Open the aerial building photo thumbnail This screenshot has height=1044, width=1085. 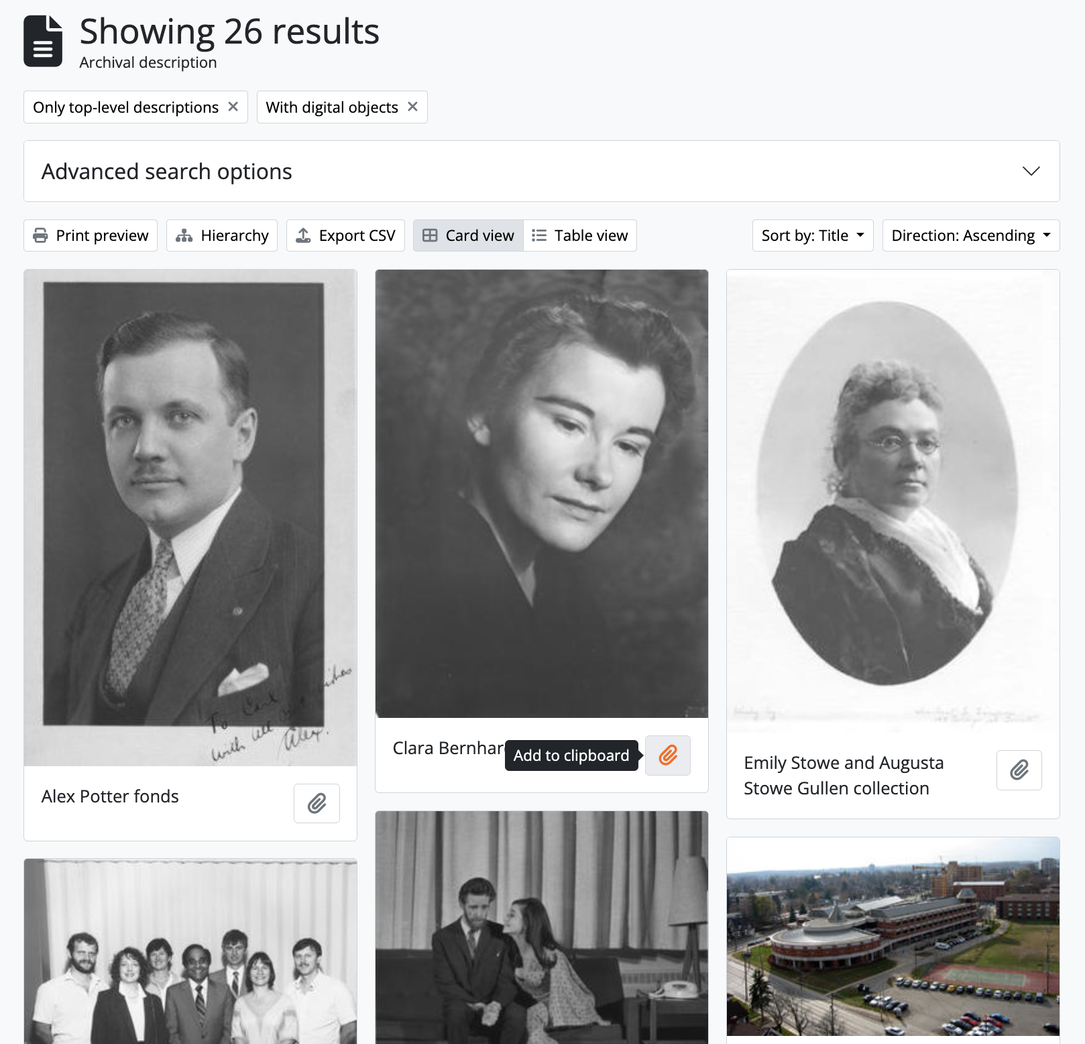point(893,940)
